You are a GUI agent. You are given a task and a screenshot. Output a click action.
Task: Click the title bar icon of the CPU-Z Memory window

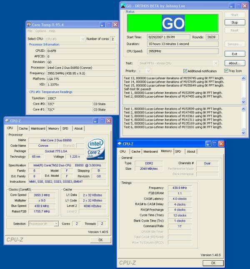121,143
